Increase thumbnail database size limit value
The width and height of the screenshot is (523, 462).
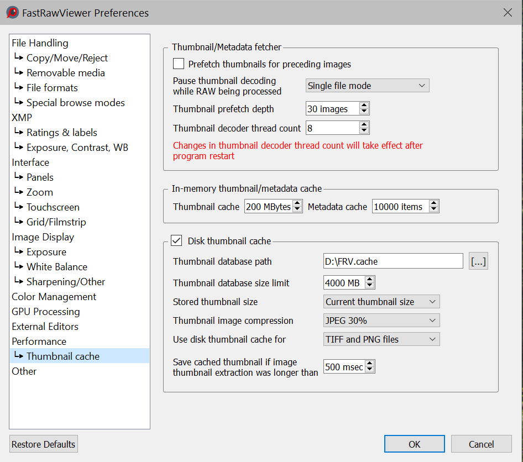click(x=369, y=280)
